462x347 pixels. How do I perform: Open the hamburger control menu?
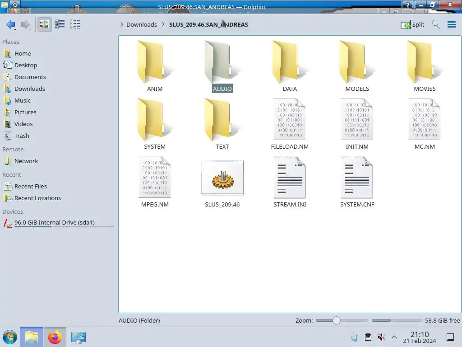451,24
